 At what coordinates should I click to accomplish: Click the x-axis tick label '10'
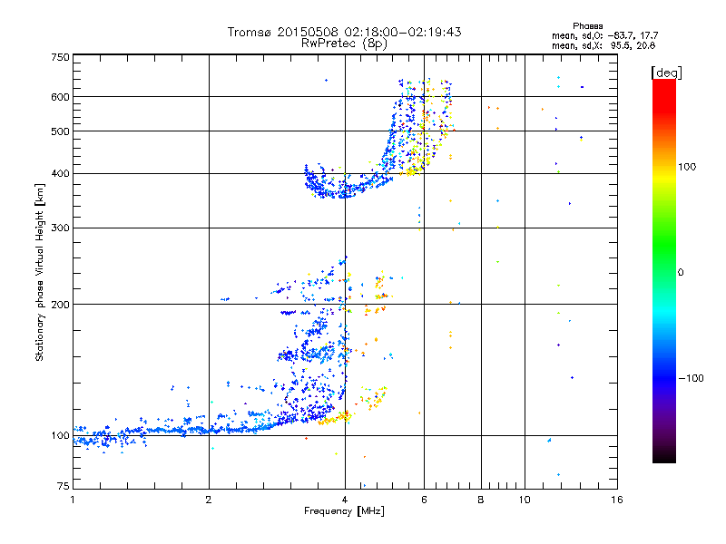point(525,500)
